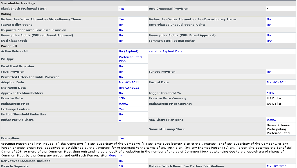Click Adoption Date 'Mar-02-2011' value
Screen dimensions: 297x168
(x=129, y=82)
